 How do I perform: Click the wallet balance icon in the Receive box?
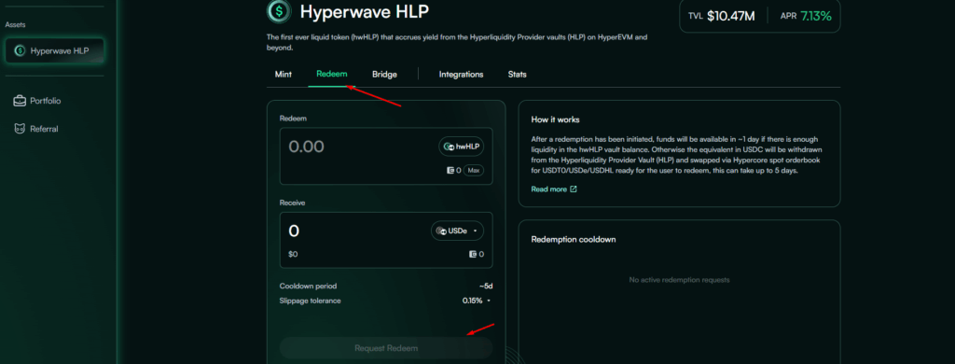click(473, 254)
